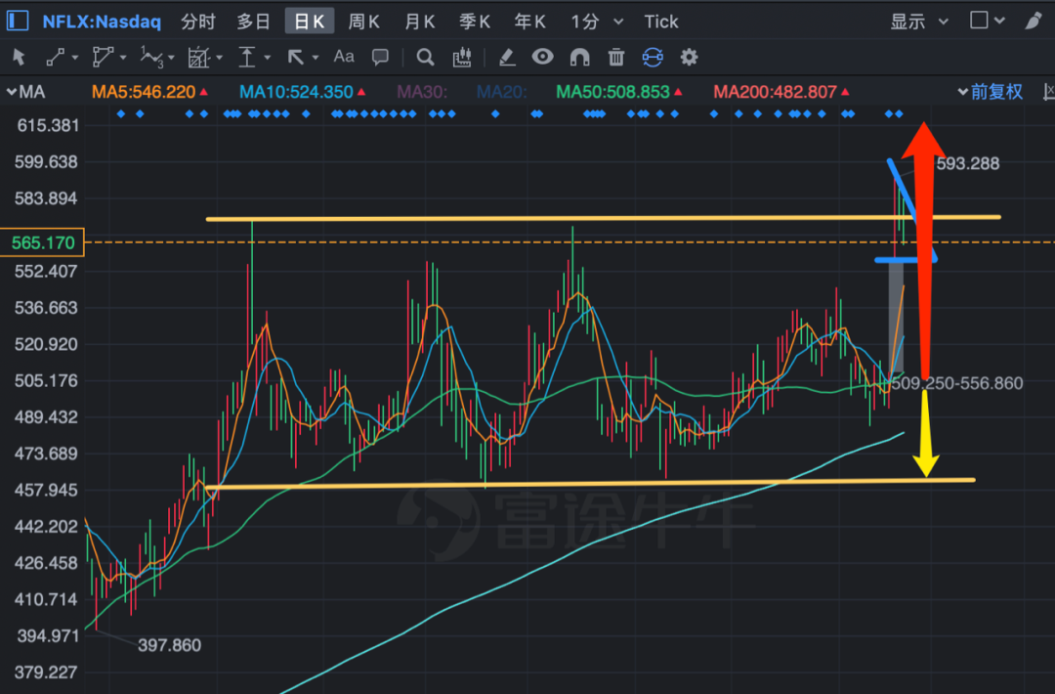Expand wave tool options dropdown arrow
Image resolution: width=1055 pixels, height=694 pixels.
(x=172, y=58)
